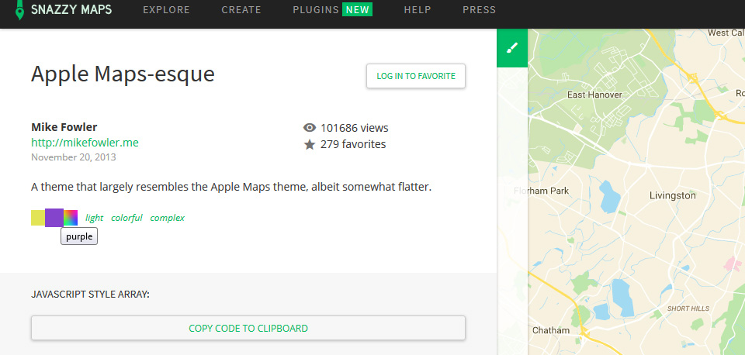This screenshot has height=355, width=745.
Task: Click the Apple Maps-esque title
Action: point(123,74)
